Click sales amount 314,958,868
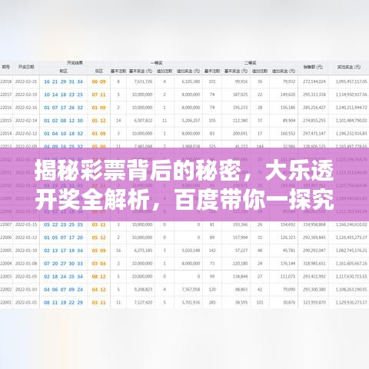The height and width of the screenshot is (369, 369). [314, 224]
